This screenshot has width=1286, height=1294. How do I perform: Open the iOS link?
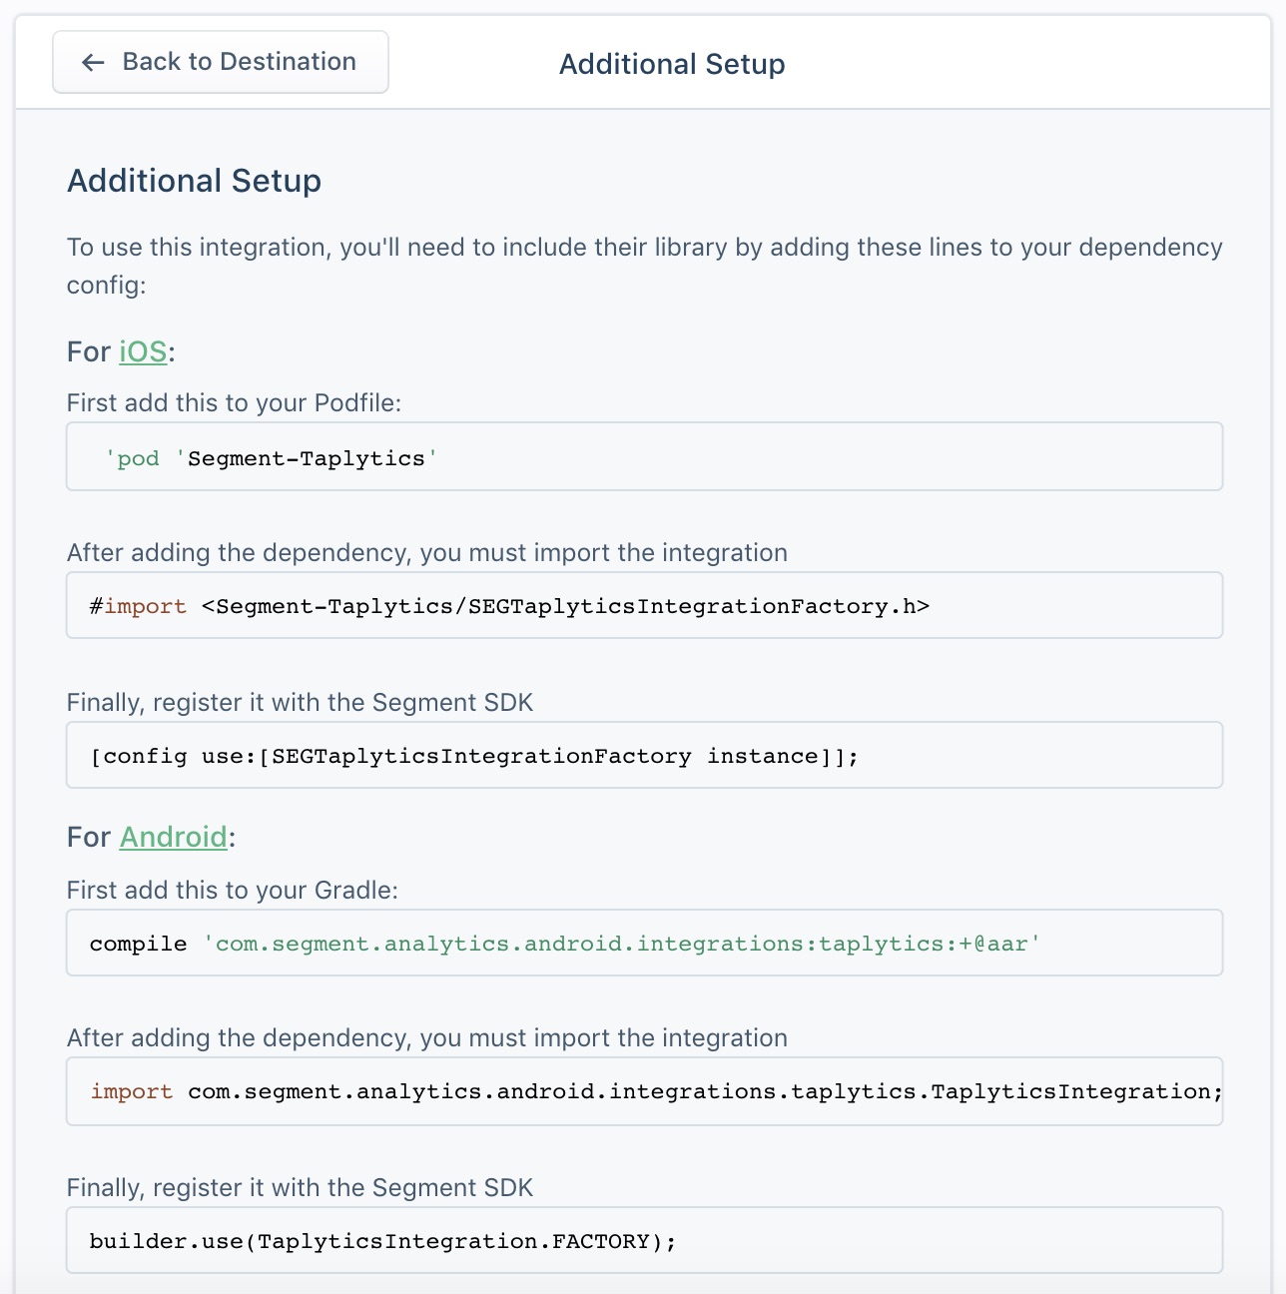(143, 351)
